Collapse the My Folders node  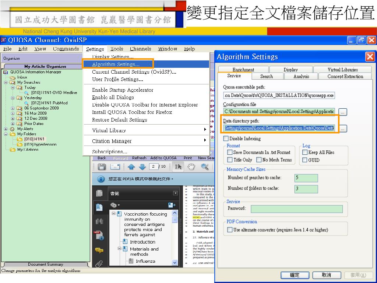click(x=6, y=134)
